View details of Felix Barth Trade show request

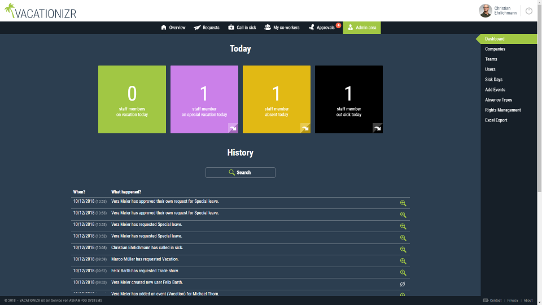point(403,273)
